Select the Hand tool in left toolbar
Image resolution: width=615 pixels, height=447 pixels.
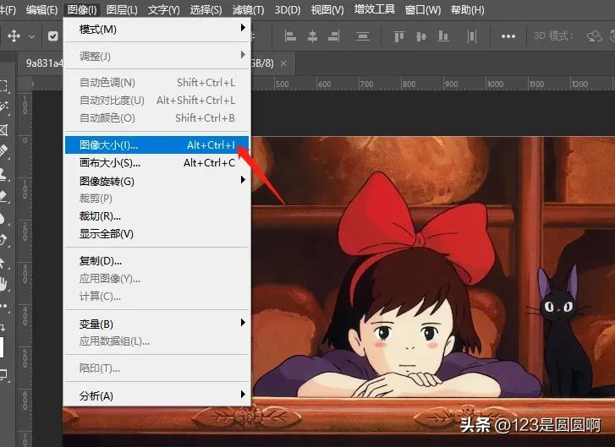click(4, 284)
